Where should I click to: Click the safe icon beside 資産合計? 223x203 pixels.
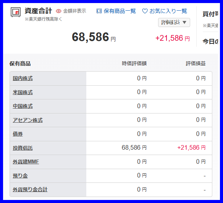point(16,12)
